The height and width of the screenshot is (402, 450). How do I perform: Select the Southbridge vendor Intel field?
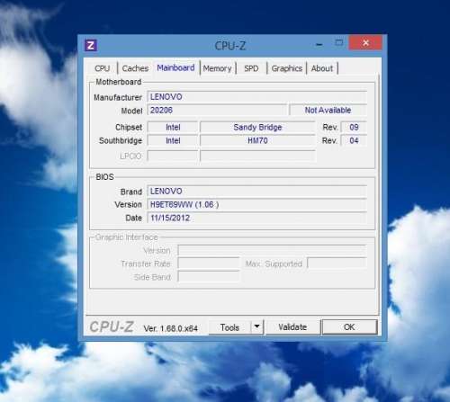(173, 140)
